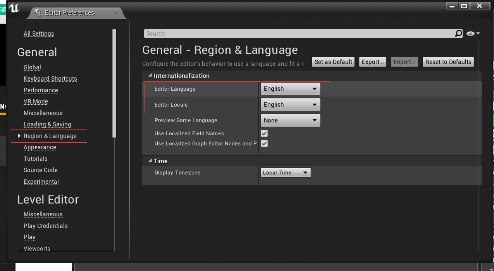Screen dimensions: 494x271
Task: Open Display Timezone dropdown
Action: click(x=286, y=173)
